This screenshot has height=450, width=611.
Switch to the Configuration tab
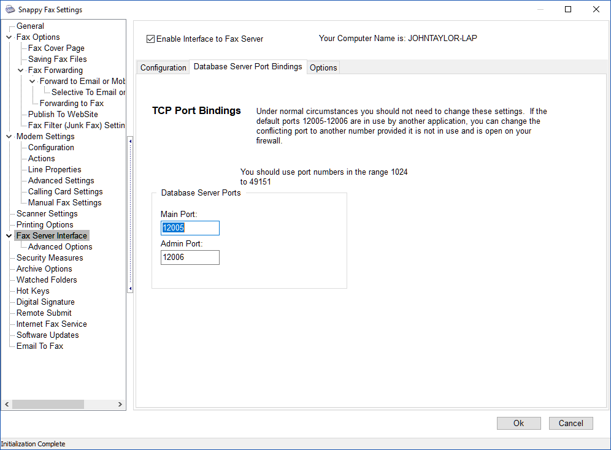pos(163,67)
